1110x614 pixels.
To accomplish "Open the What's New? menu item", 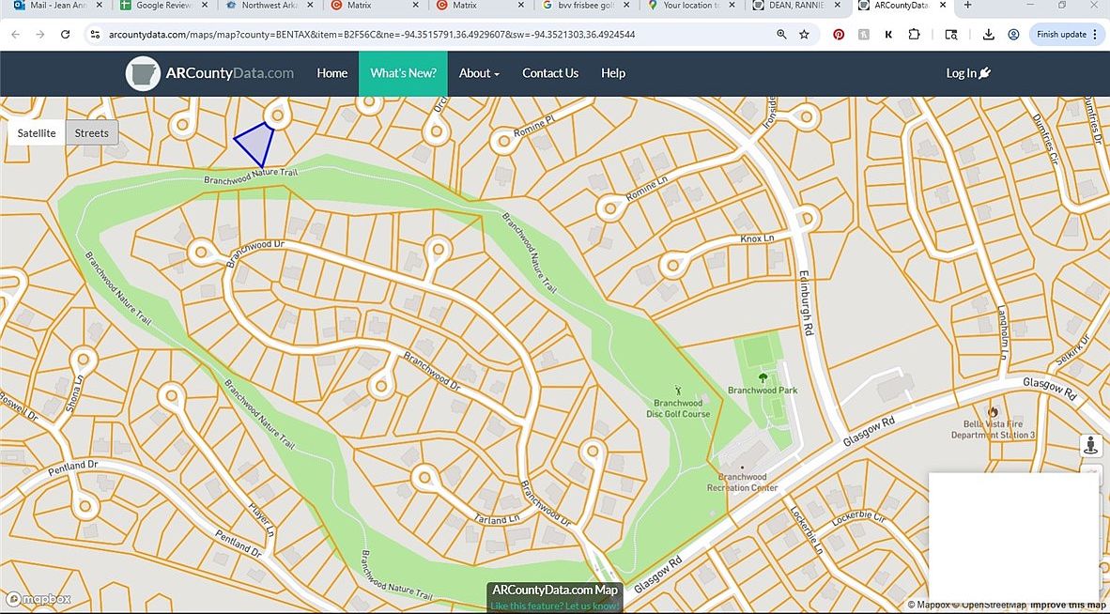I will click(x=403, y=73).
